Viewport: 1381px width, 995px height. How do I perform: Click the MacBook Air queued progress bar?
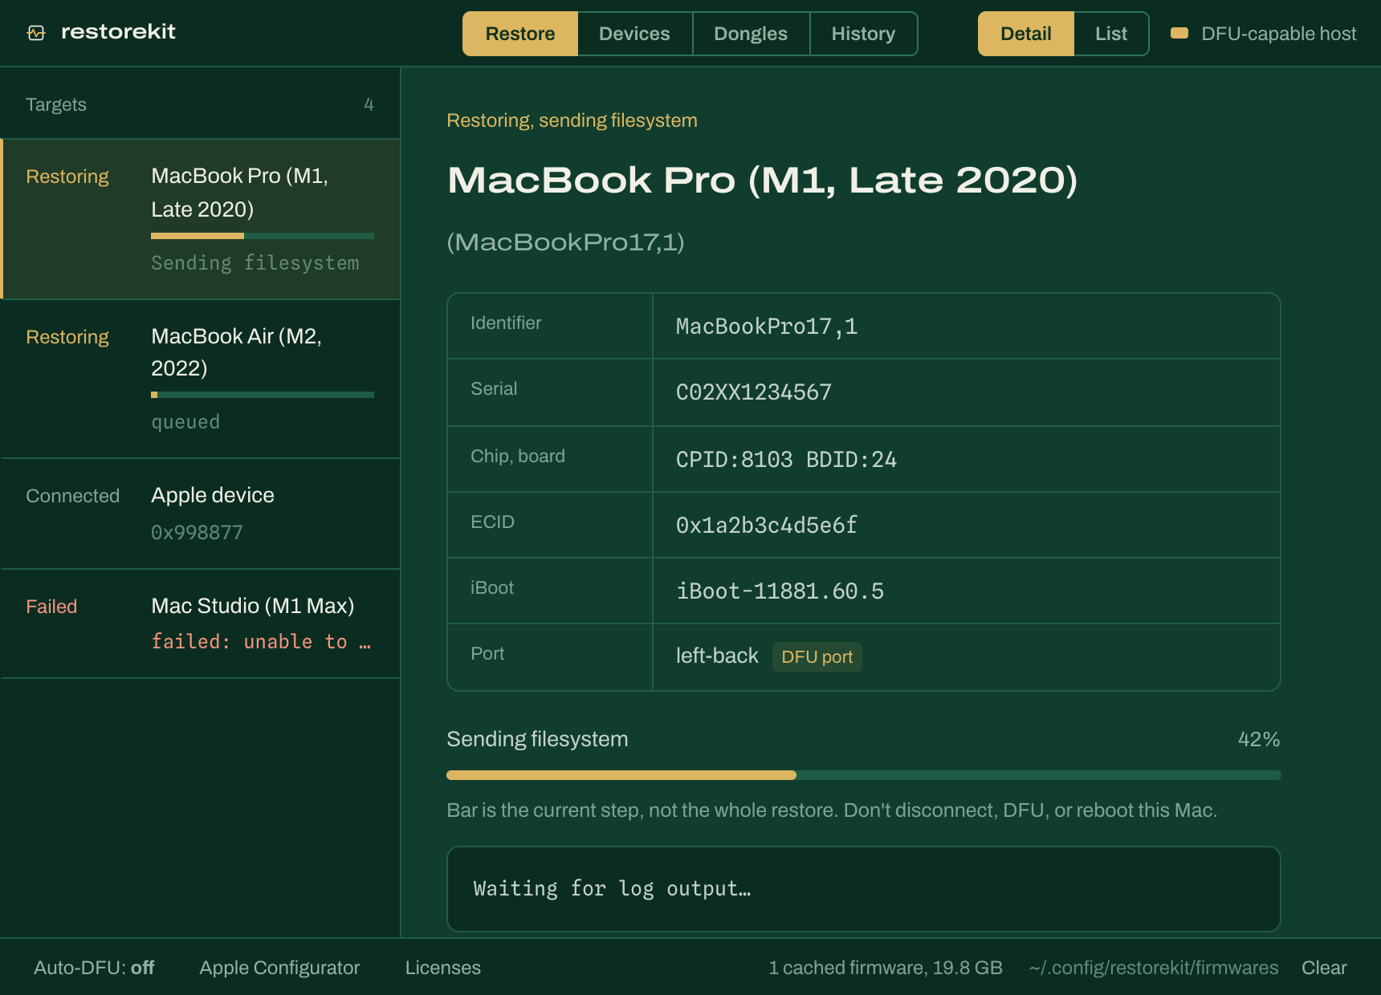[263, 395]
